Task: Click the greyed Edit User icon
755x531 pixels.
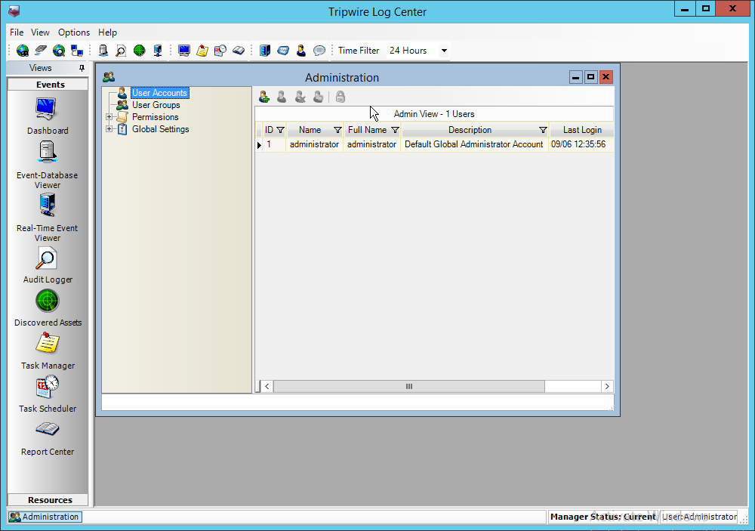Action: pos(282,97)
